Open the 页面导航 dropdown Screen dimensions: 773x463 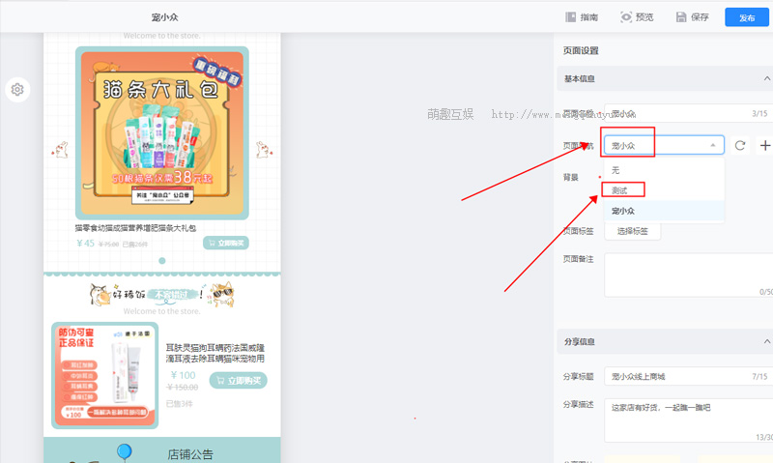pyautogui.click(x=664, y=145)
